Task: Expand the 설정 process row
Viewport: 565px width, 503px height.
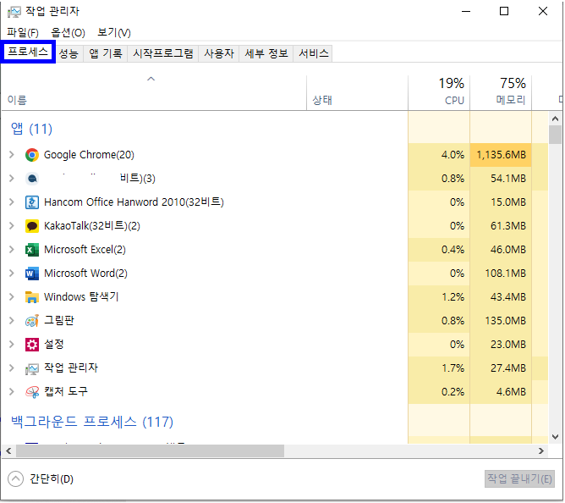Action: point(12,345)
